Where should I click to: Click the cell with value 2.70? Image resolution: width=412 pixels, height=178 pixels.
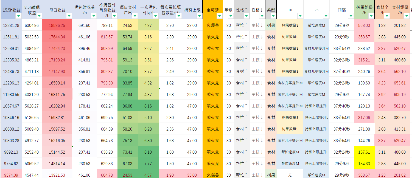point(170,25)
